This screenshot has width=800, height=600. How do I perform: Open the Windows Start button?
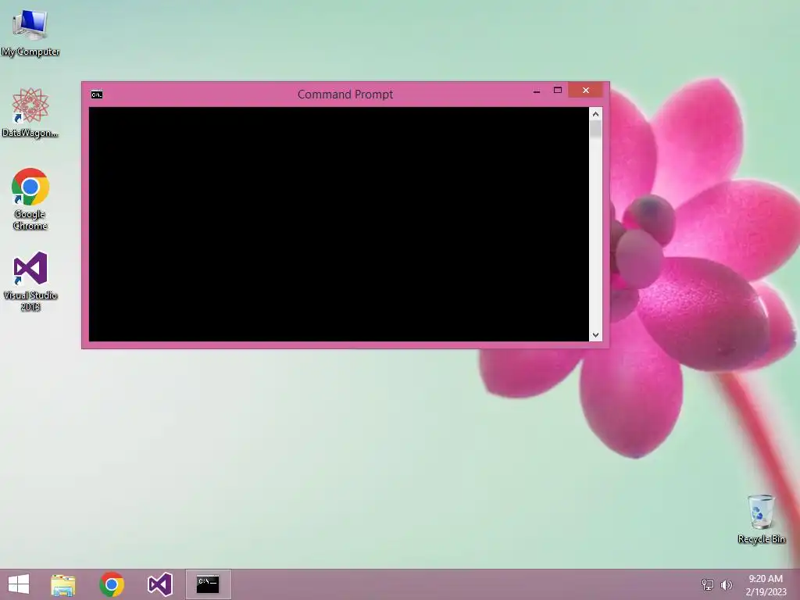tap(19, 584)
